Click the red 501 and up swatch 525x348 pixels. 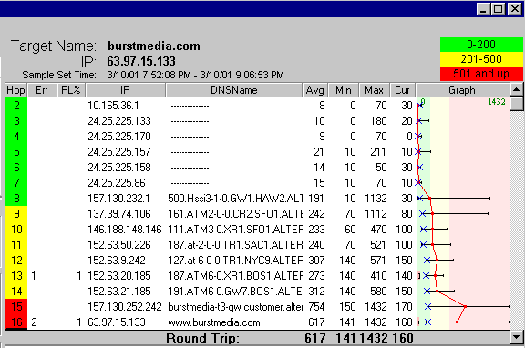481,73
